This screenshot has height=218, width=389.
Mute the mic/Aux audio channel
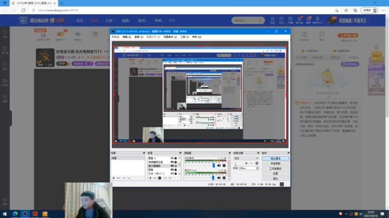[219, 178]
